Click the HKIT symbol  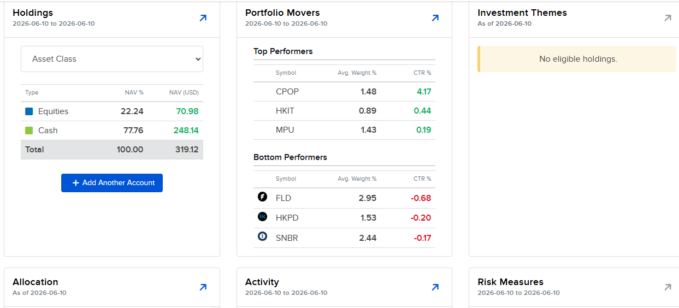(x=285, y=111)
